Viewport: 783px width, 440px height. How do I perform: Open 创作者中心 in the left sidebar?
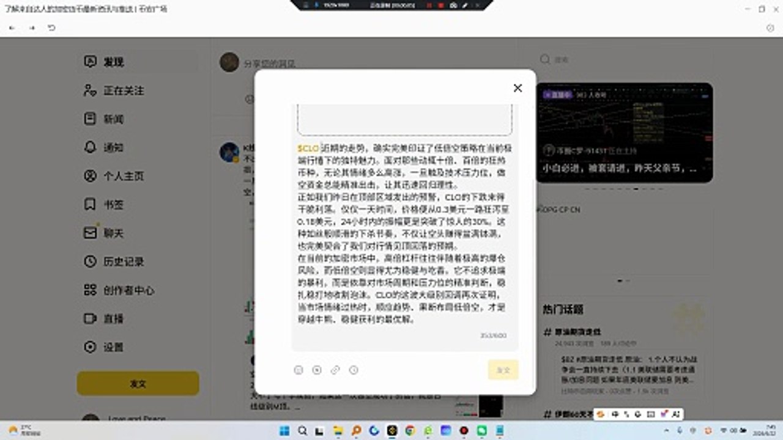click(x=138, y=290)
